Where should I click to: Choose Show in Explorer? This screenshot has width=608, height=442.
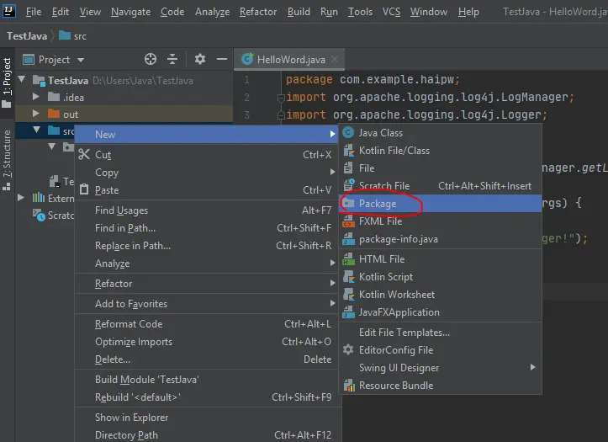[208, 418]
